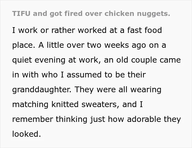Screen dimensions: 192x148
Task: Click the word 'fired' in the title
Action: point(73,13)
